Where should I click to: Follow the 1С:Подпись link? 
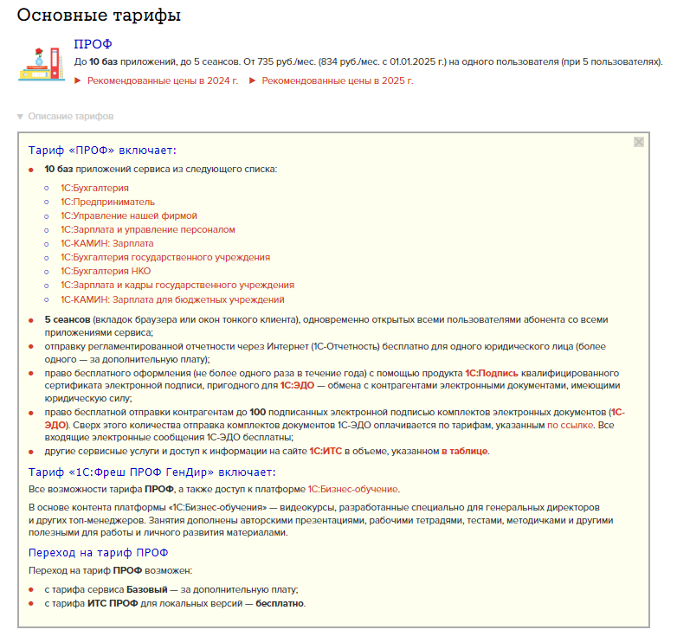(x=492, y=373)
